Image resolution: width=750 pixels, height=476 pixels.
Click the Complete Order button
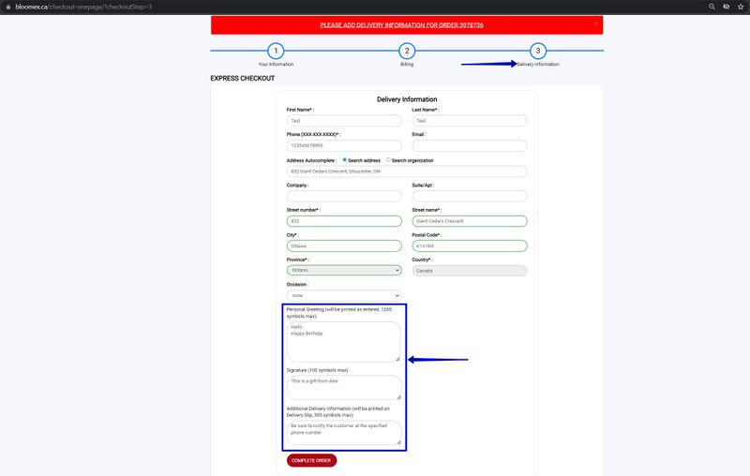(311, 461)
